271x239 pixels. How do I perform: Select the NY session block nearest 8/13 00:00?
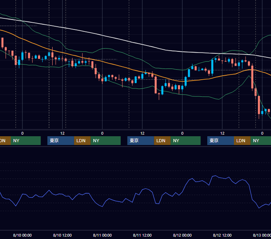tap(261, 141)
